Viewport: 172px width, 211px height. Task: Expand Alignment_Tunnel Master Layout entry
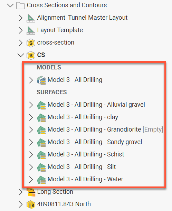[21, 18]
